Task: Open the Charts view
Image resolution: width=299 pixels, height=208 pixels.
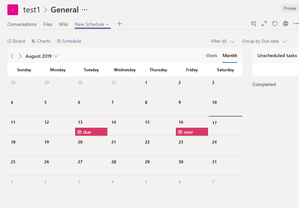Action: (41, 41)
